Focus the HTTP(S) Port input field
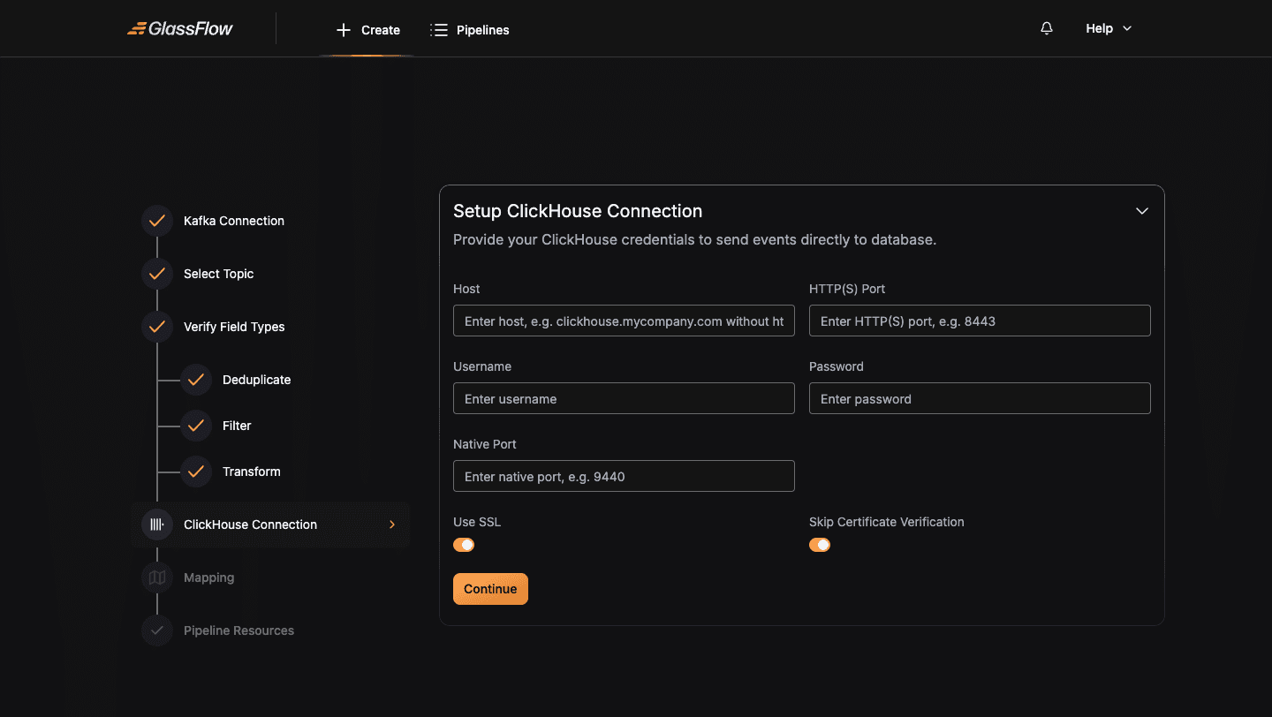1272x717 pixels. click(x=980, y=321)
